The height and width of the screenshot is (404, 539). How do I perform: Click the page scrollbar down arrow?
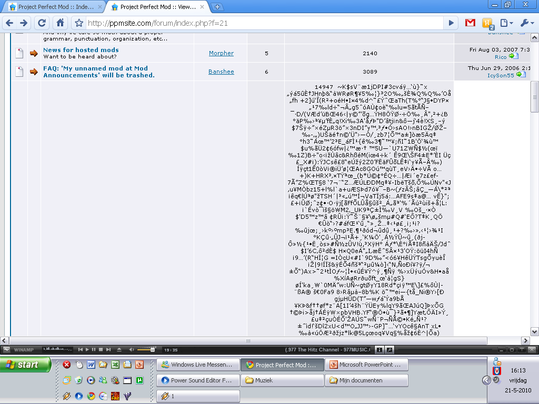(535, 332)
